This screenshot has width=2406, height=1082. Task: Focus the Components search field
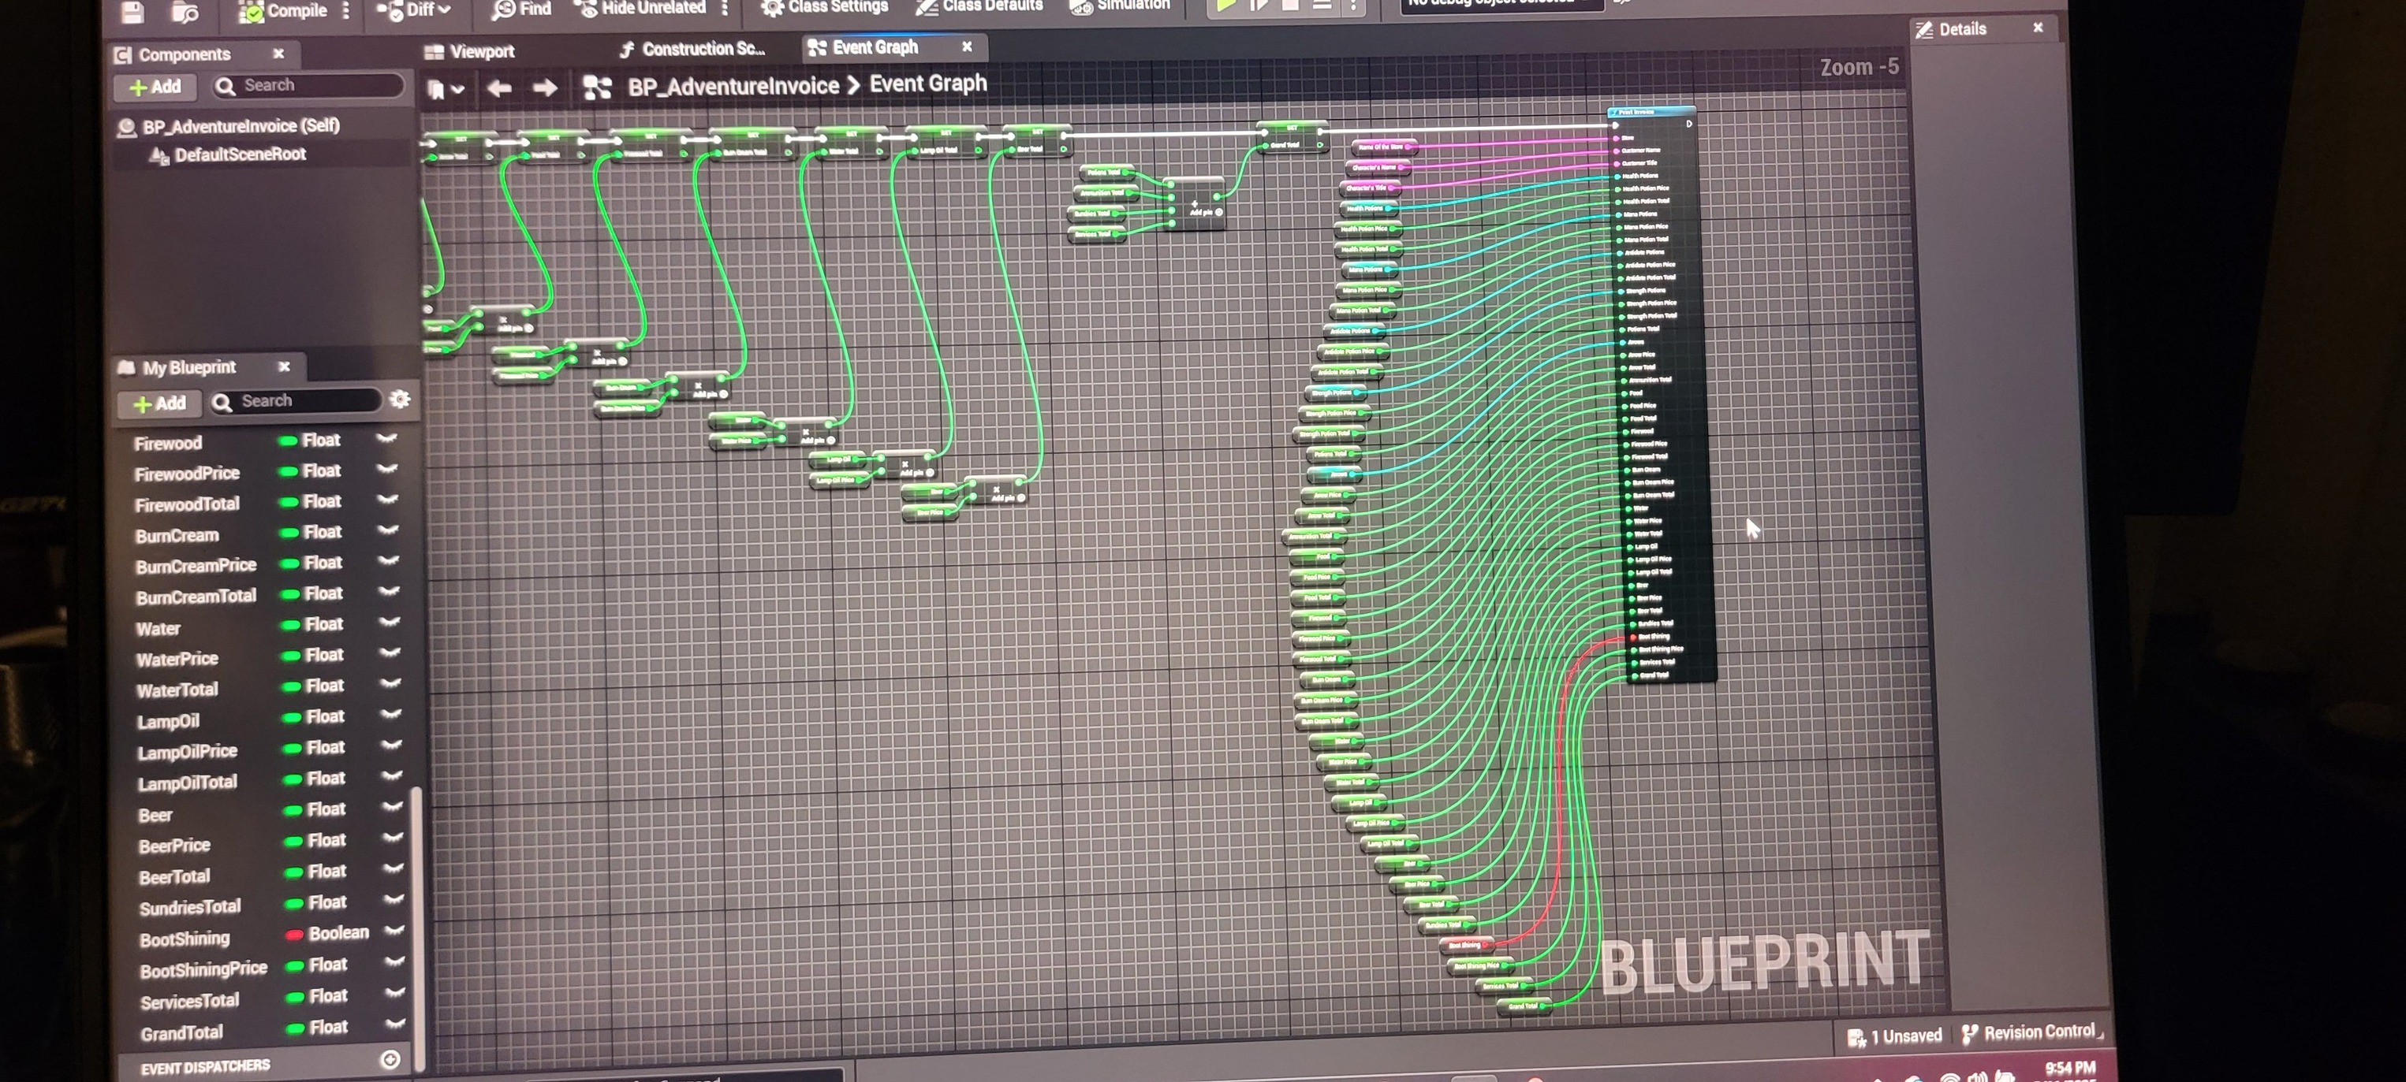(x=308, y=86)
